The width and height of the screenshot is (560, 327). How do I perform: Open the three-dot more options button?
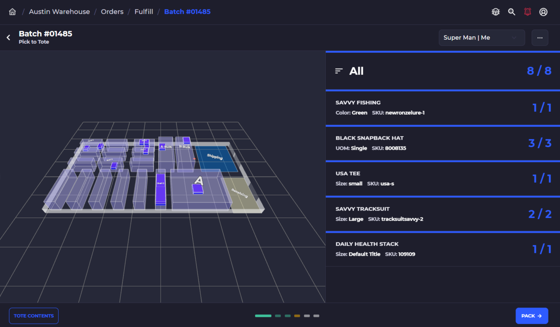(540, 38)
